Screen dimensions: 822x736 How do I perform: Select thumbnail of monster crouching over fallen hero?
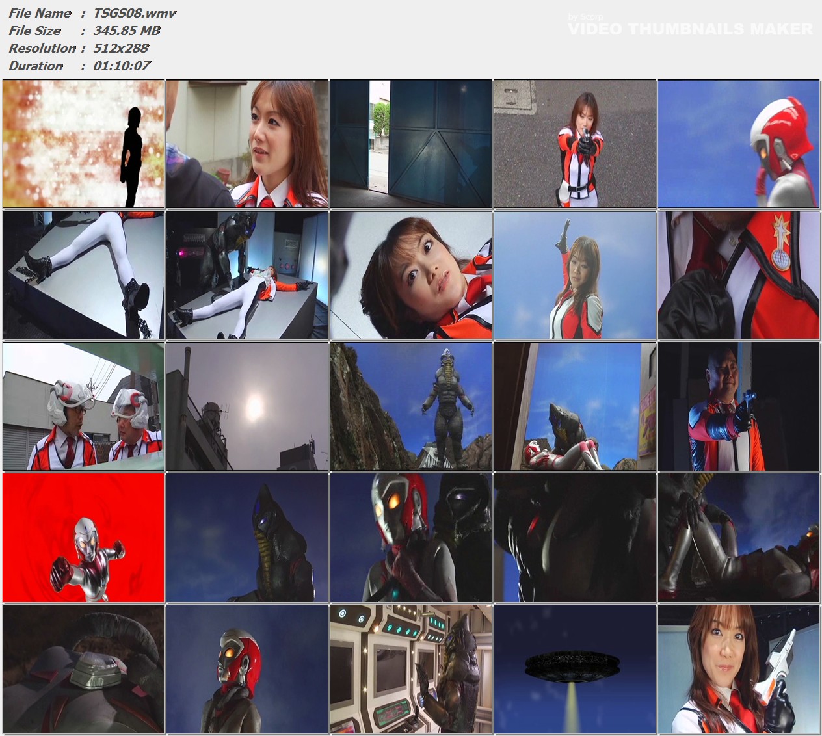pos(575,406)
